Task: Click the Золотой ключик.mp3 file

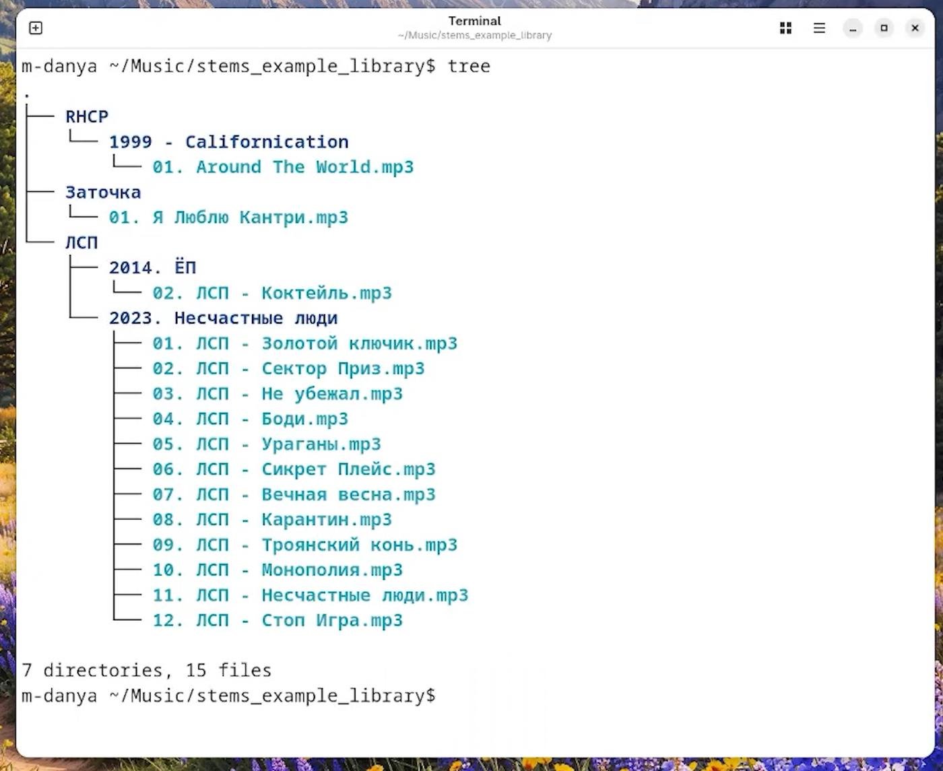Action: point(304,343)
